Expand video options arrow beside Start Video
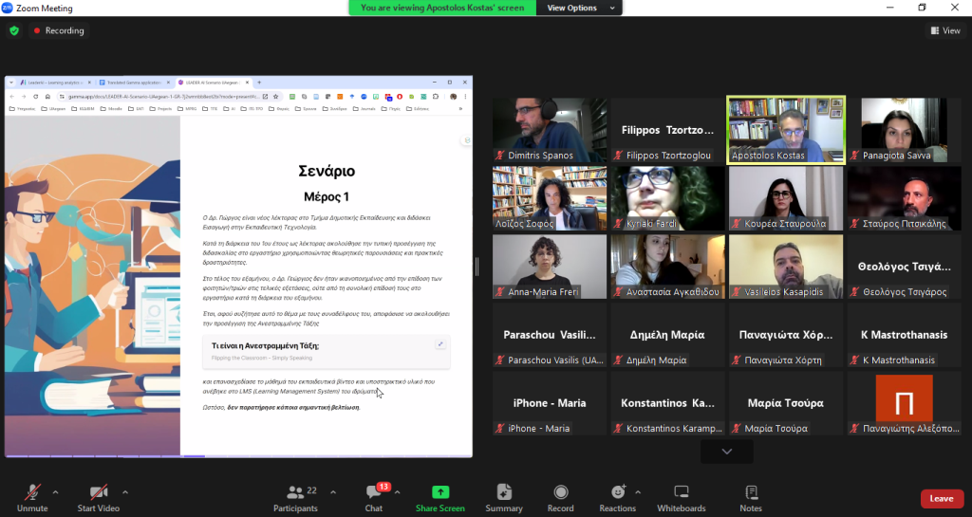This screenshot has height=517, width=972. click(x=124, y=492)
